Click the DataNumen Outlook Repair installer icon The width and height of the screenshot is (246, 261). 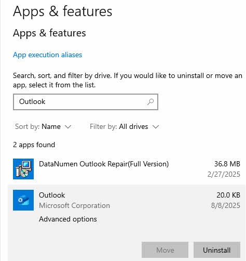coord(23,169)
